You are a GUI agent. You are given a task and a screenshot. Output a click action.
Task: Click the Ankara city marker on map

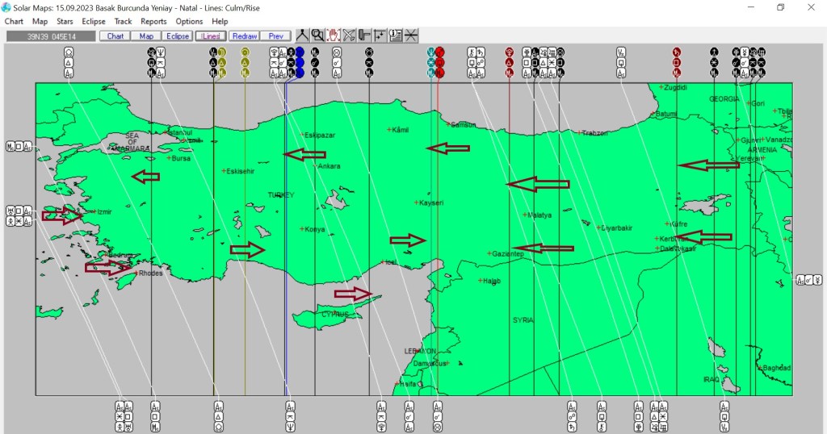point(316,165)
